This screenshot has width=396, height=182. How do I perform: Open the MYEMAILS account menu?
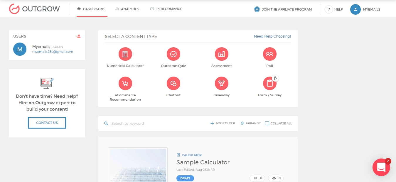point(365,9)
